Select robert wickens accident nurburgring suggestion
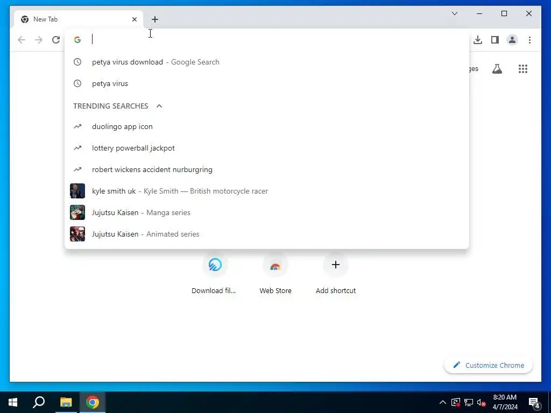The height and width of the screenshot is (413, 551). tap(267, 169)
